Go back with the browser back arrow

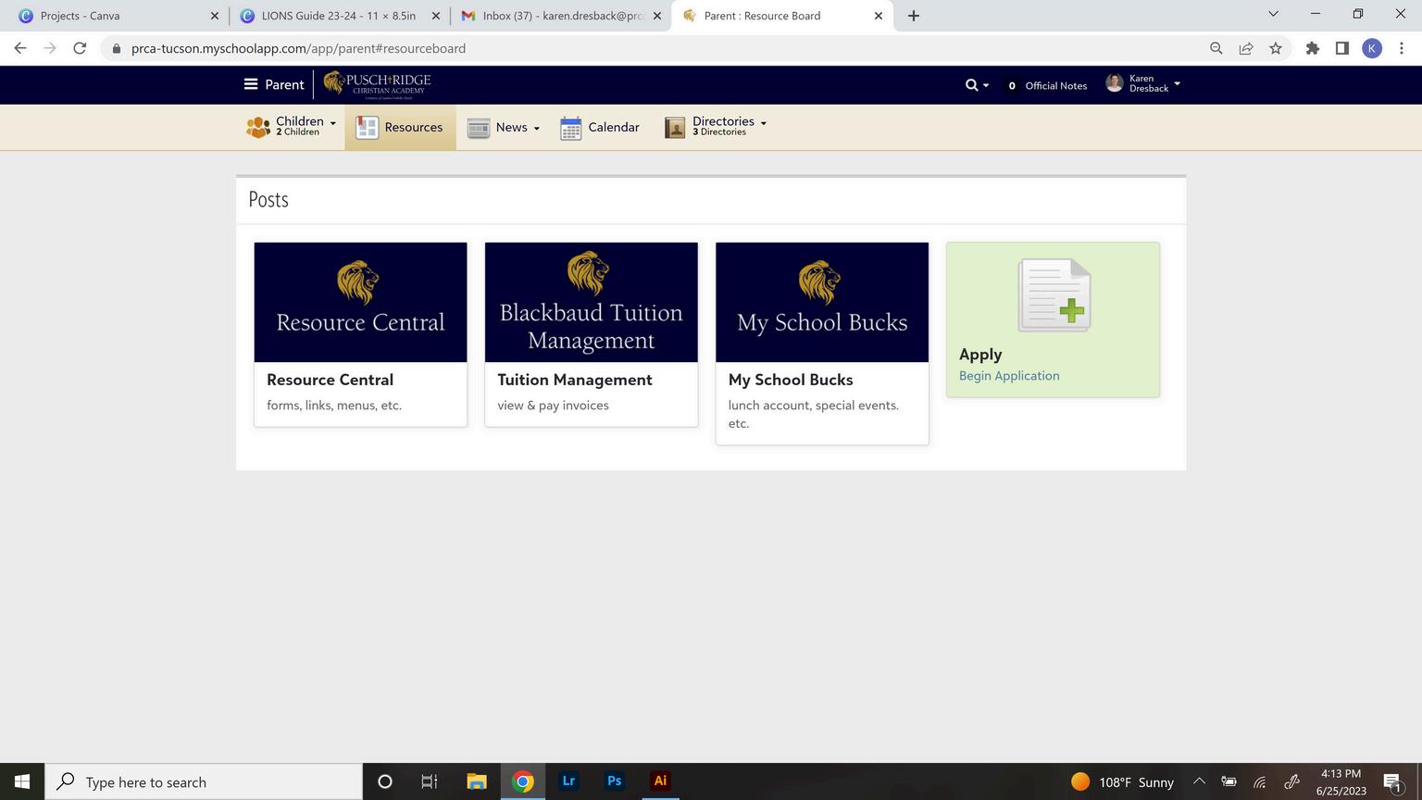click(20, 48)
